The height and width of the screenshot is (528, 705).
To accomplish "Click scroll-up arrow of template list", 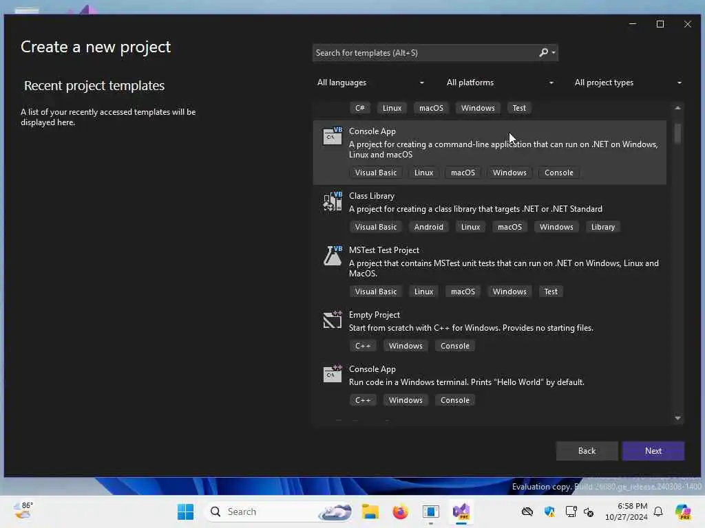I will pos(677,108).
